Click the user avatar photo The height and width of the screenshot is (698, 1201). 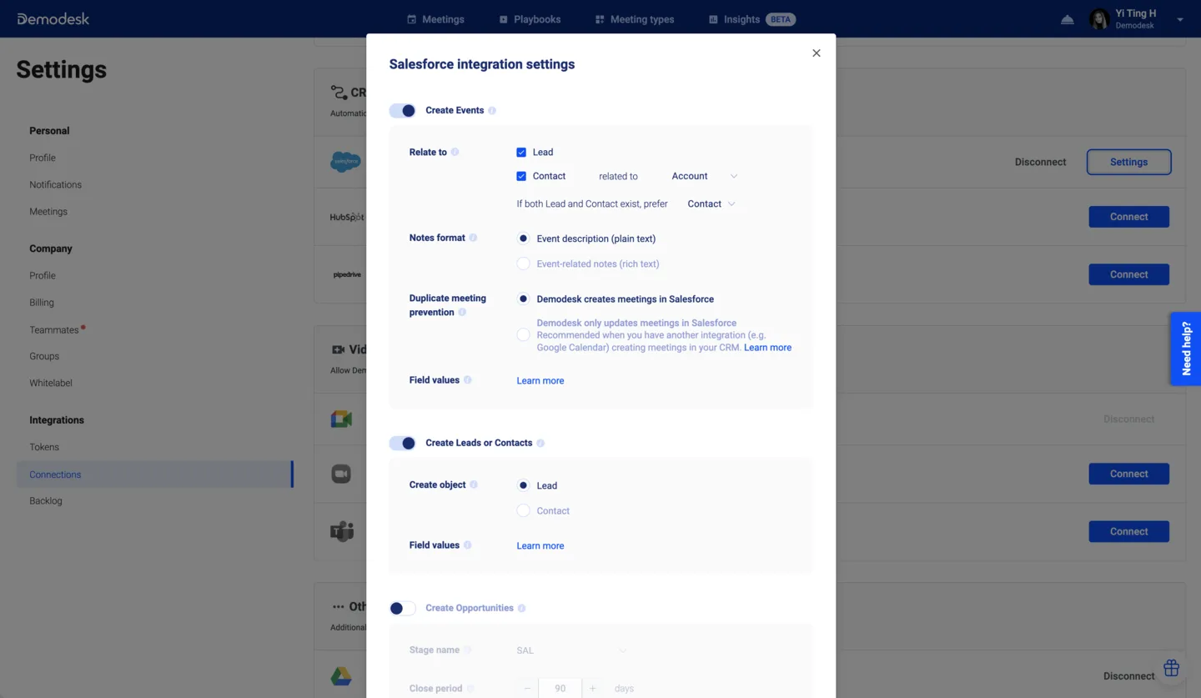pyautogui.click(x=1099, y=19)
